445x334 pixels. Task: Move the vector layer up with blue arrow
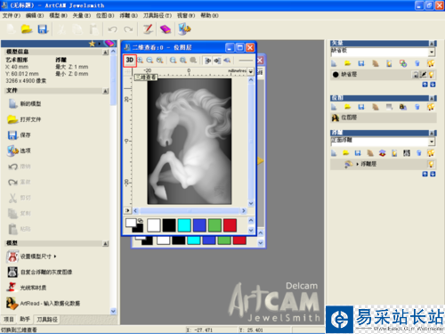click(425, 85)
